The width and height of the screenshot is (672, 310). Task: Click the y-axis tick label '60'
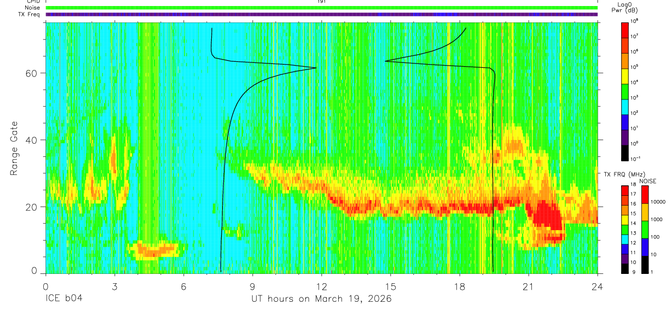tap(31, 73)
